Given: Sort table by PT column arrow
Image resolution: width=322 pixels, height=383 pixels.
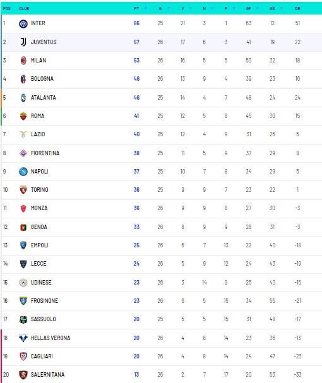Looking at the screenshot, I should point(145,8).
